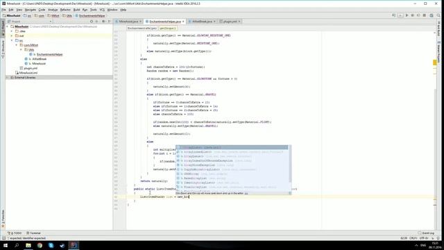
Task: Open the VCS menu
Action: tap(102, 10)
